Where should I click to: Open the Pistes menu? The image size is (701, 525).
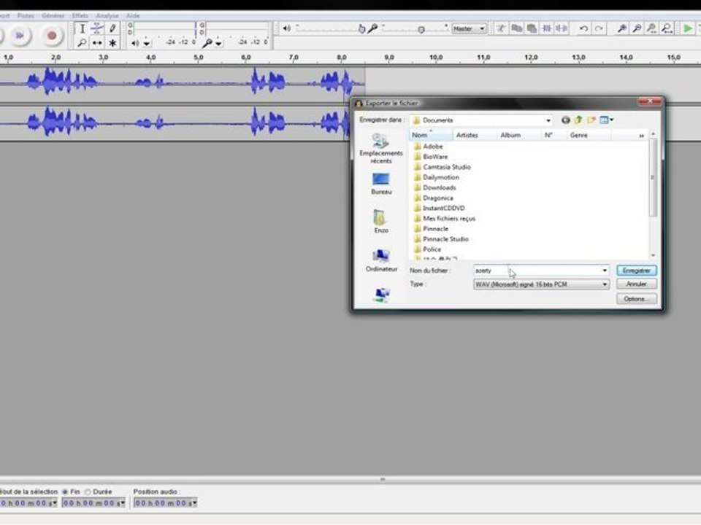point(26,15)
